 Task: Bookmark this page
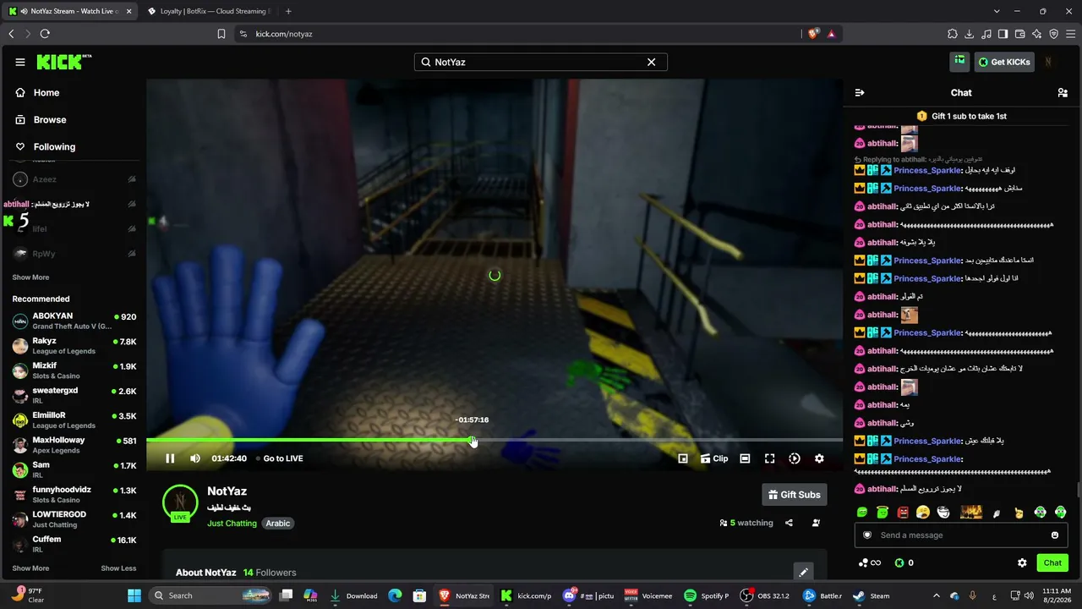click(221, 34)
